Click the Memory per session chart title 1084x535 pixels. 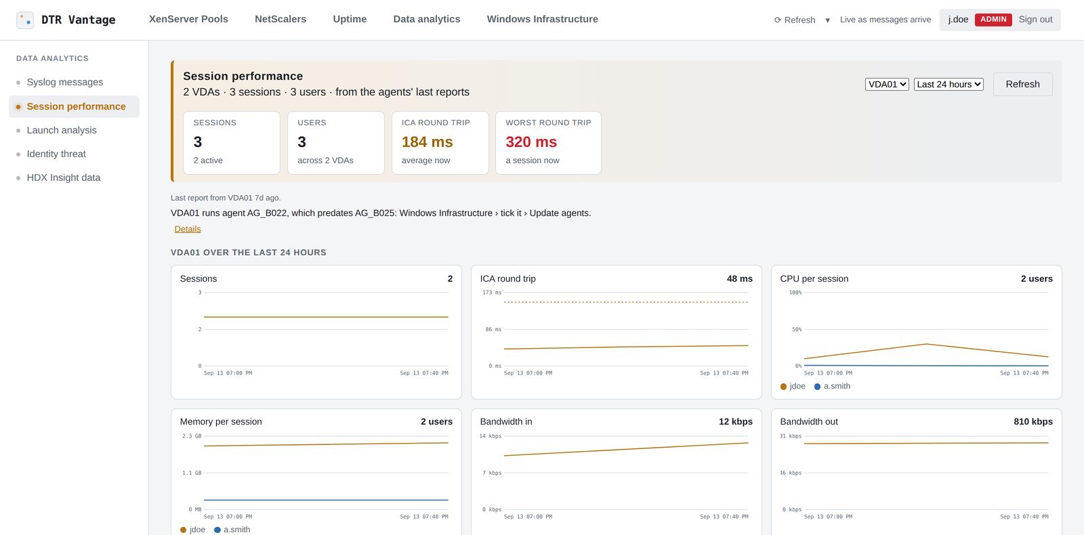221,421
